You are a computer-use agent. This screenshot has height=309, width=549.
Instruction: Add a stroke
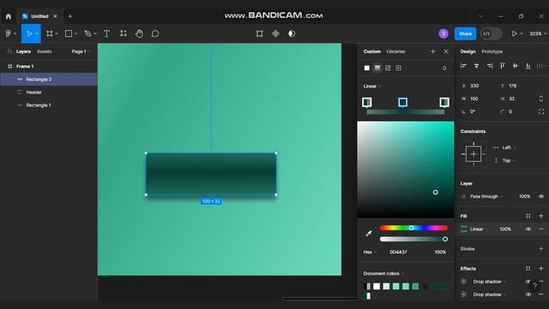pos(541,249)
